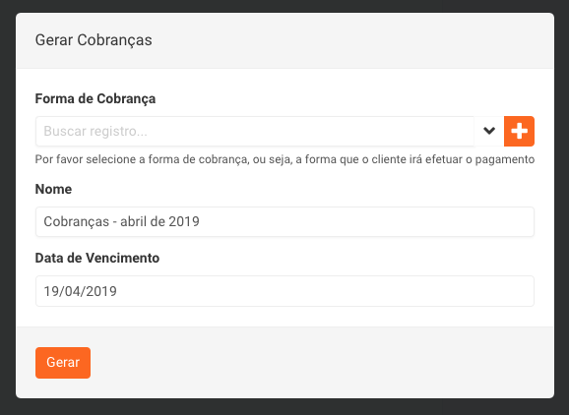
Task: Click the "Nome" field label
Action: click(x=53, y=189)
